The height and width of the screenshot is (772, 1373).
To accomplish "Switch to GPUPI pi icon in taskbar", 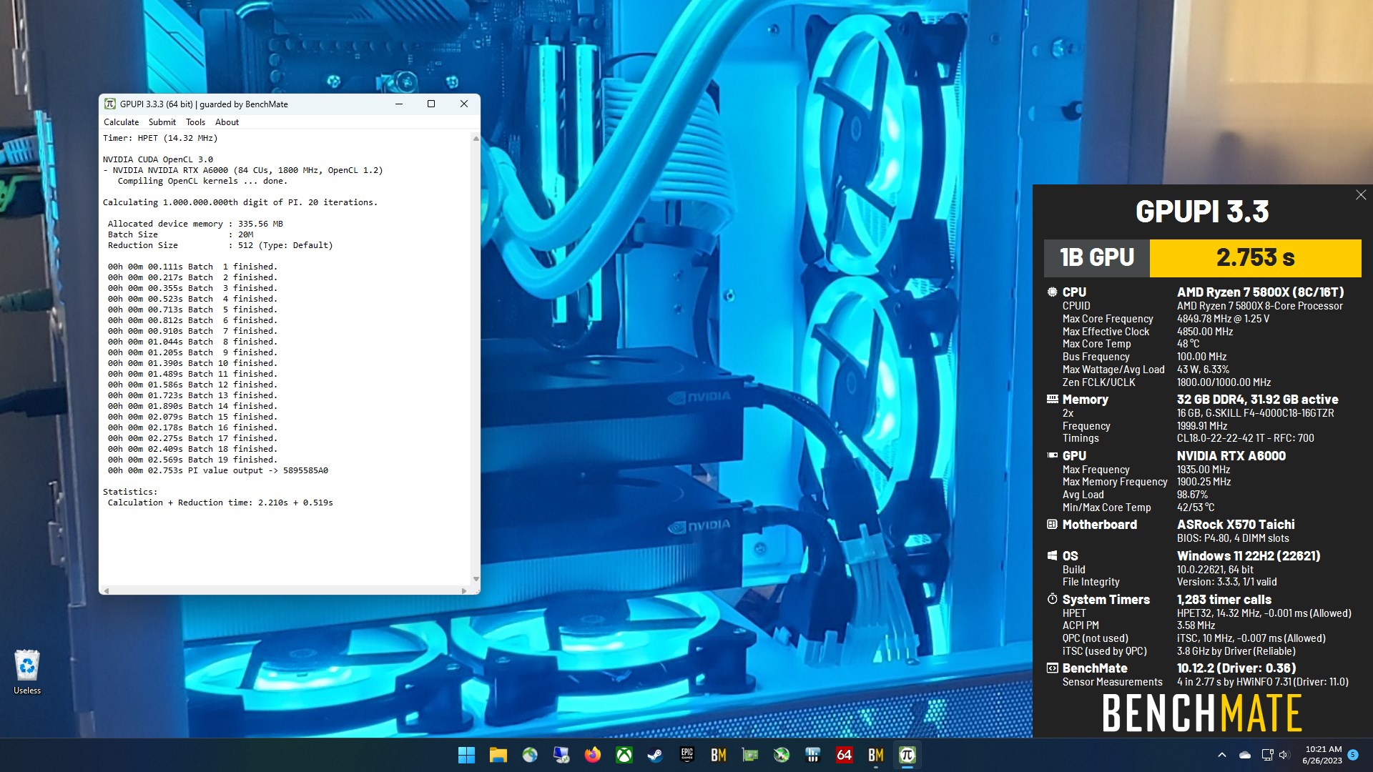I will pyautogui.click(x=907, y=755).
